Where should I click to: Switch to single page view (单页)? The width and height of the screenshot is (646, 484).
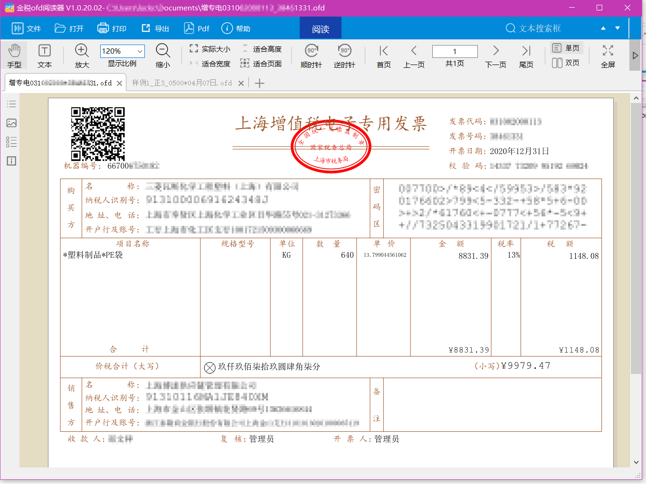[566, 48]
